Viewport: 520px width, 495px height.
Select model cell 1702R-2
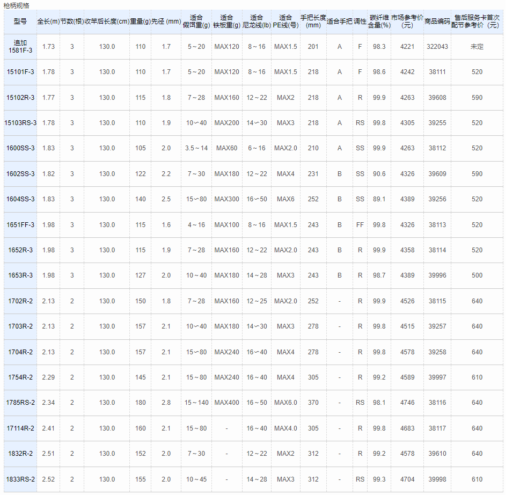click(20, 301)
